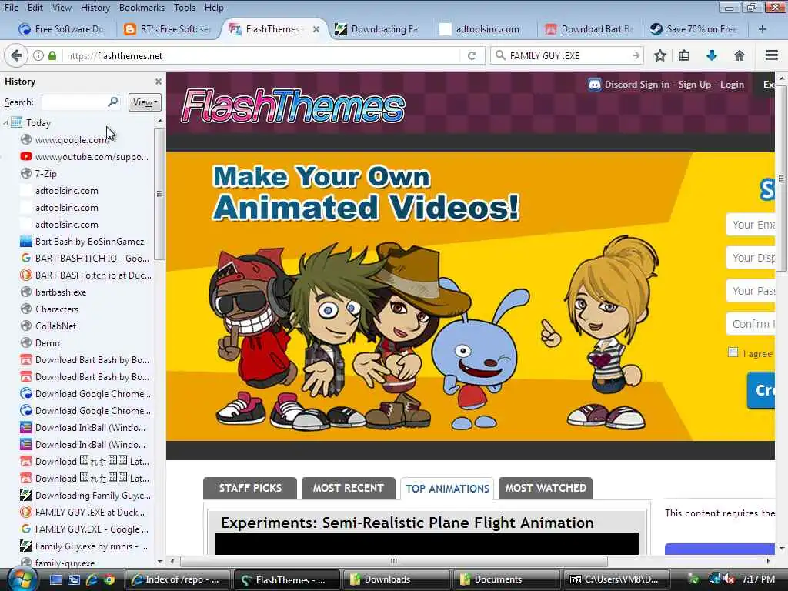Switch to the Download Bart B tab
The height and width of the screenshot is (591, 788).
(589, 29)
